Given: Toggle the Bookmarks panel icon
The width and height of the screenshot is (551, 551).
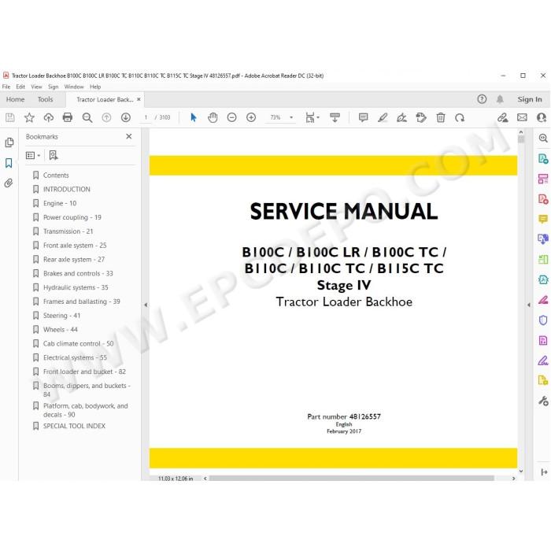Looking at the screenshot, I should tap(9, 163).
